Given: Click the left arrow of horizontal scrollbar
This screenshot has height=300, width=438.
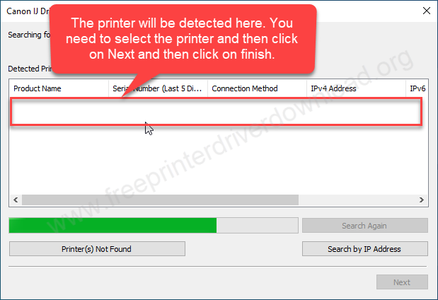Looking at the screenshot, I should 16,200.
